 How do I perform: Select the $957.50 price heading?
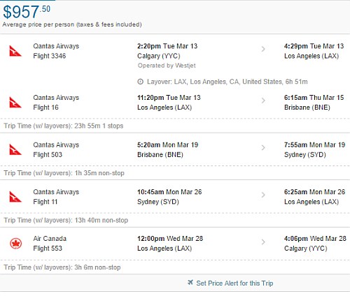(x=27, y=12)
